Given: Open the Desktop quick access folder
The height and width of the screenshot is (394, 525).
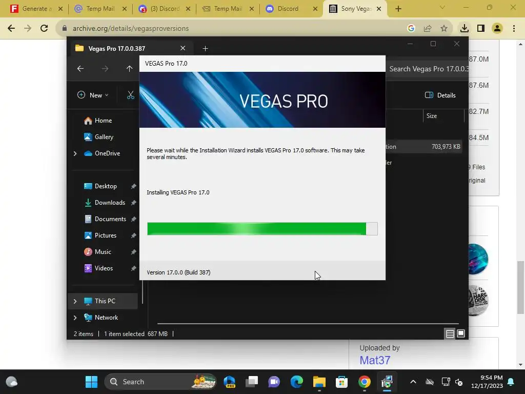Looking at the screenshot, I should (x=100, y=186).
